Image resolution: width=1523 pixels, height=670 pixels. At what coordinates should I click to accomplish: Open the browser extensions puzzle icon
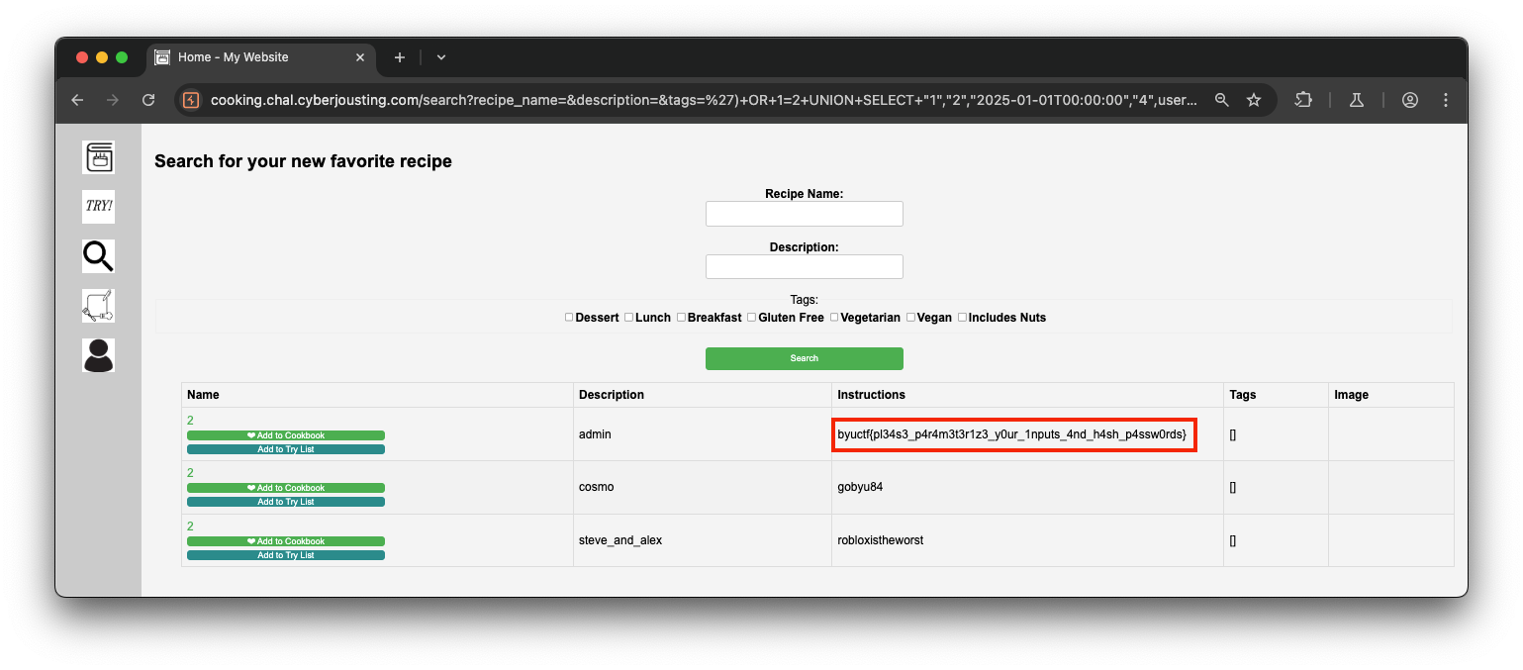pyautogui.click(x=1303, y=100)
